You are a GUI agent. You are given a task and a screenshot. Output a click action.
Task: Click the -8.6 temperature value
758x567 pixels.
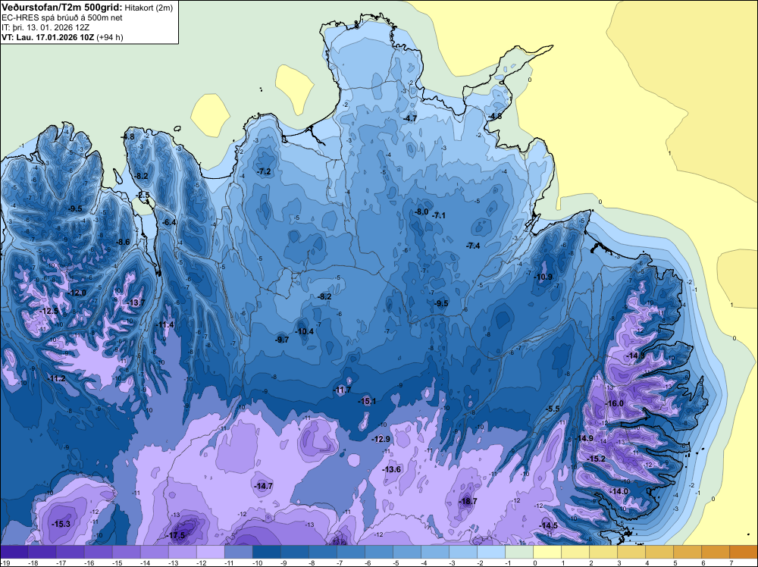pyautogui.click(x=123, y=242)
